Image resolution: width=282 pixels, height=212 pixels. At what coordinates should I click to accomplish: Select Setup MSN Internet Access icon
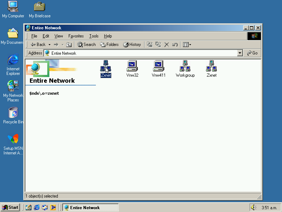point(13,144)
